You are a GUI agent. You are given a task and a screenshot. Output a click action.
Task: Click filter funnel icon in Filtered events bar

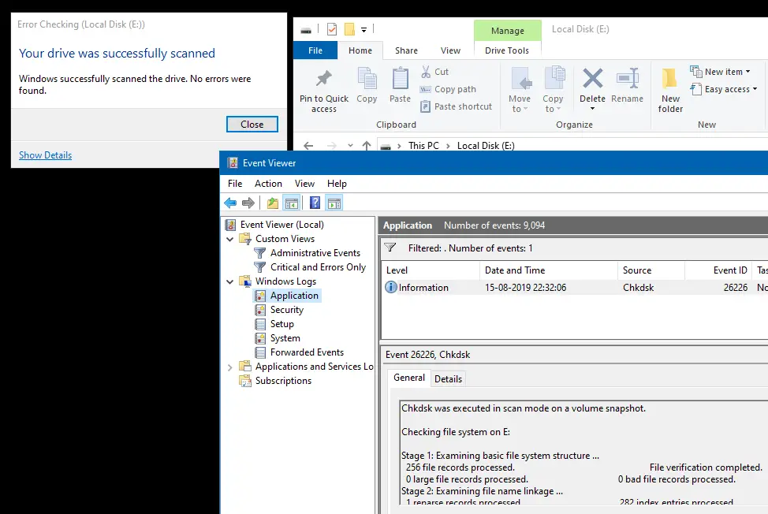390,248
